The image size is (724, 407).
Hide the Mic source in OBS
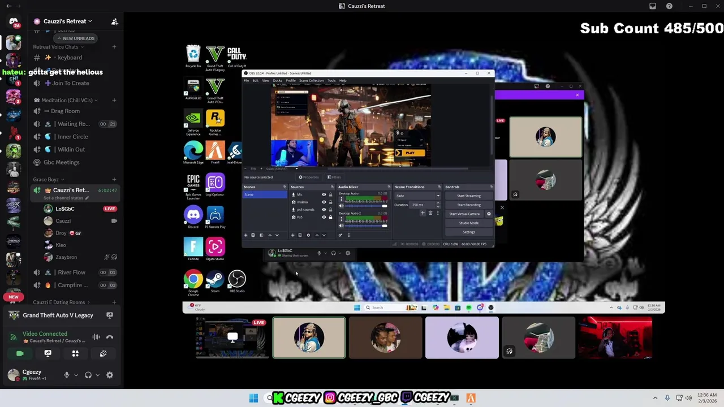[x=324, y=194]
